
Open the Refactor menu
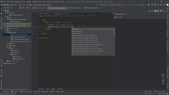35,2
